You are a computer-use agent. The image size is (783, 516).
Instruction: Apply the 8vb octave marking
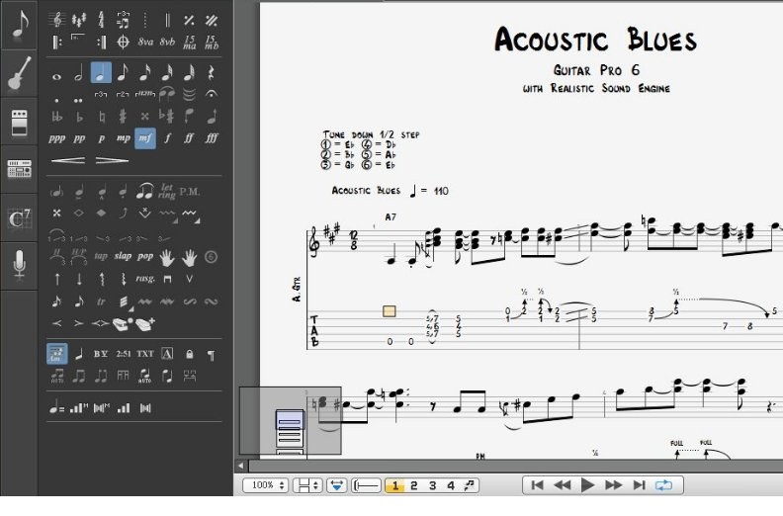coord(167,42)
